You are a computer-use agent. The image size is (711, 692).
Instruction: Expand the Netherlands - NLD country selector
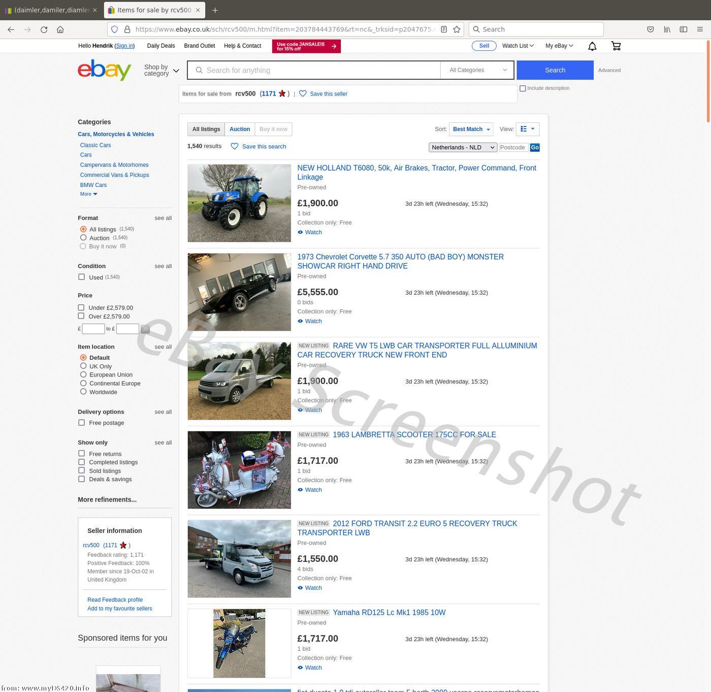[x=463, y=147]
